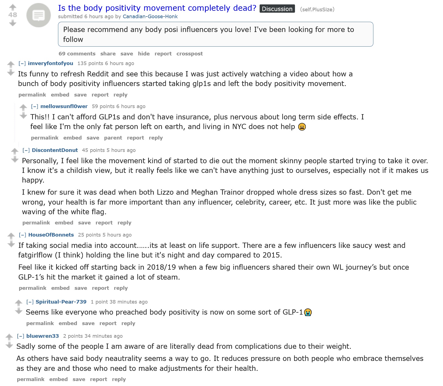Viewport: 443px width, 386px height.
Task: Collapse imveryfontofyou's comment thread
Action: click(22, 63)
